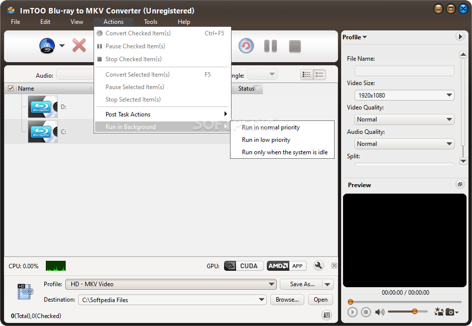
Task: Click the Preview panel detach icon
Action: click(x=460, y=184)
